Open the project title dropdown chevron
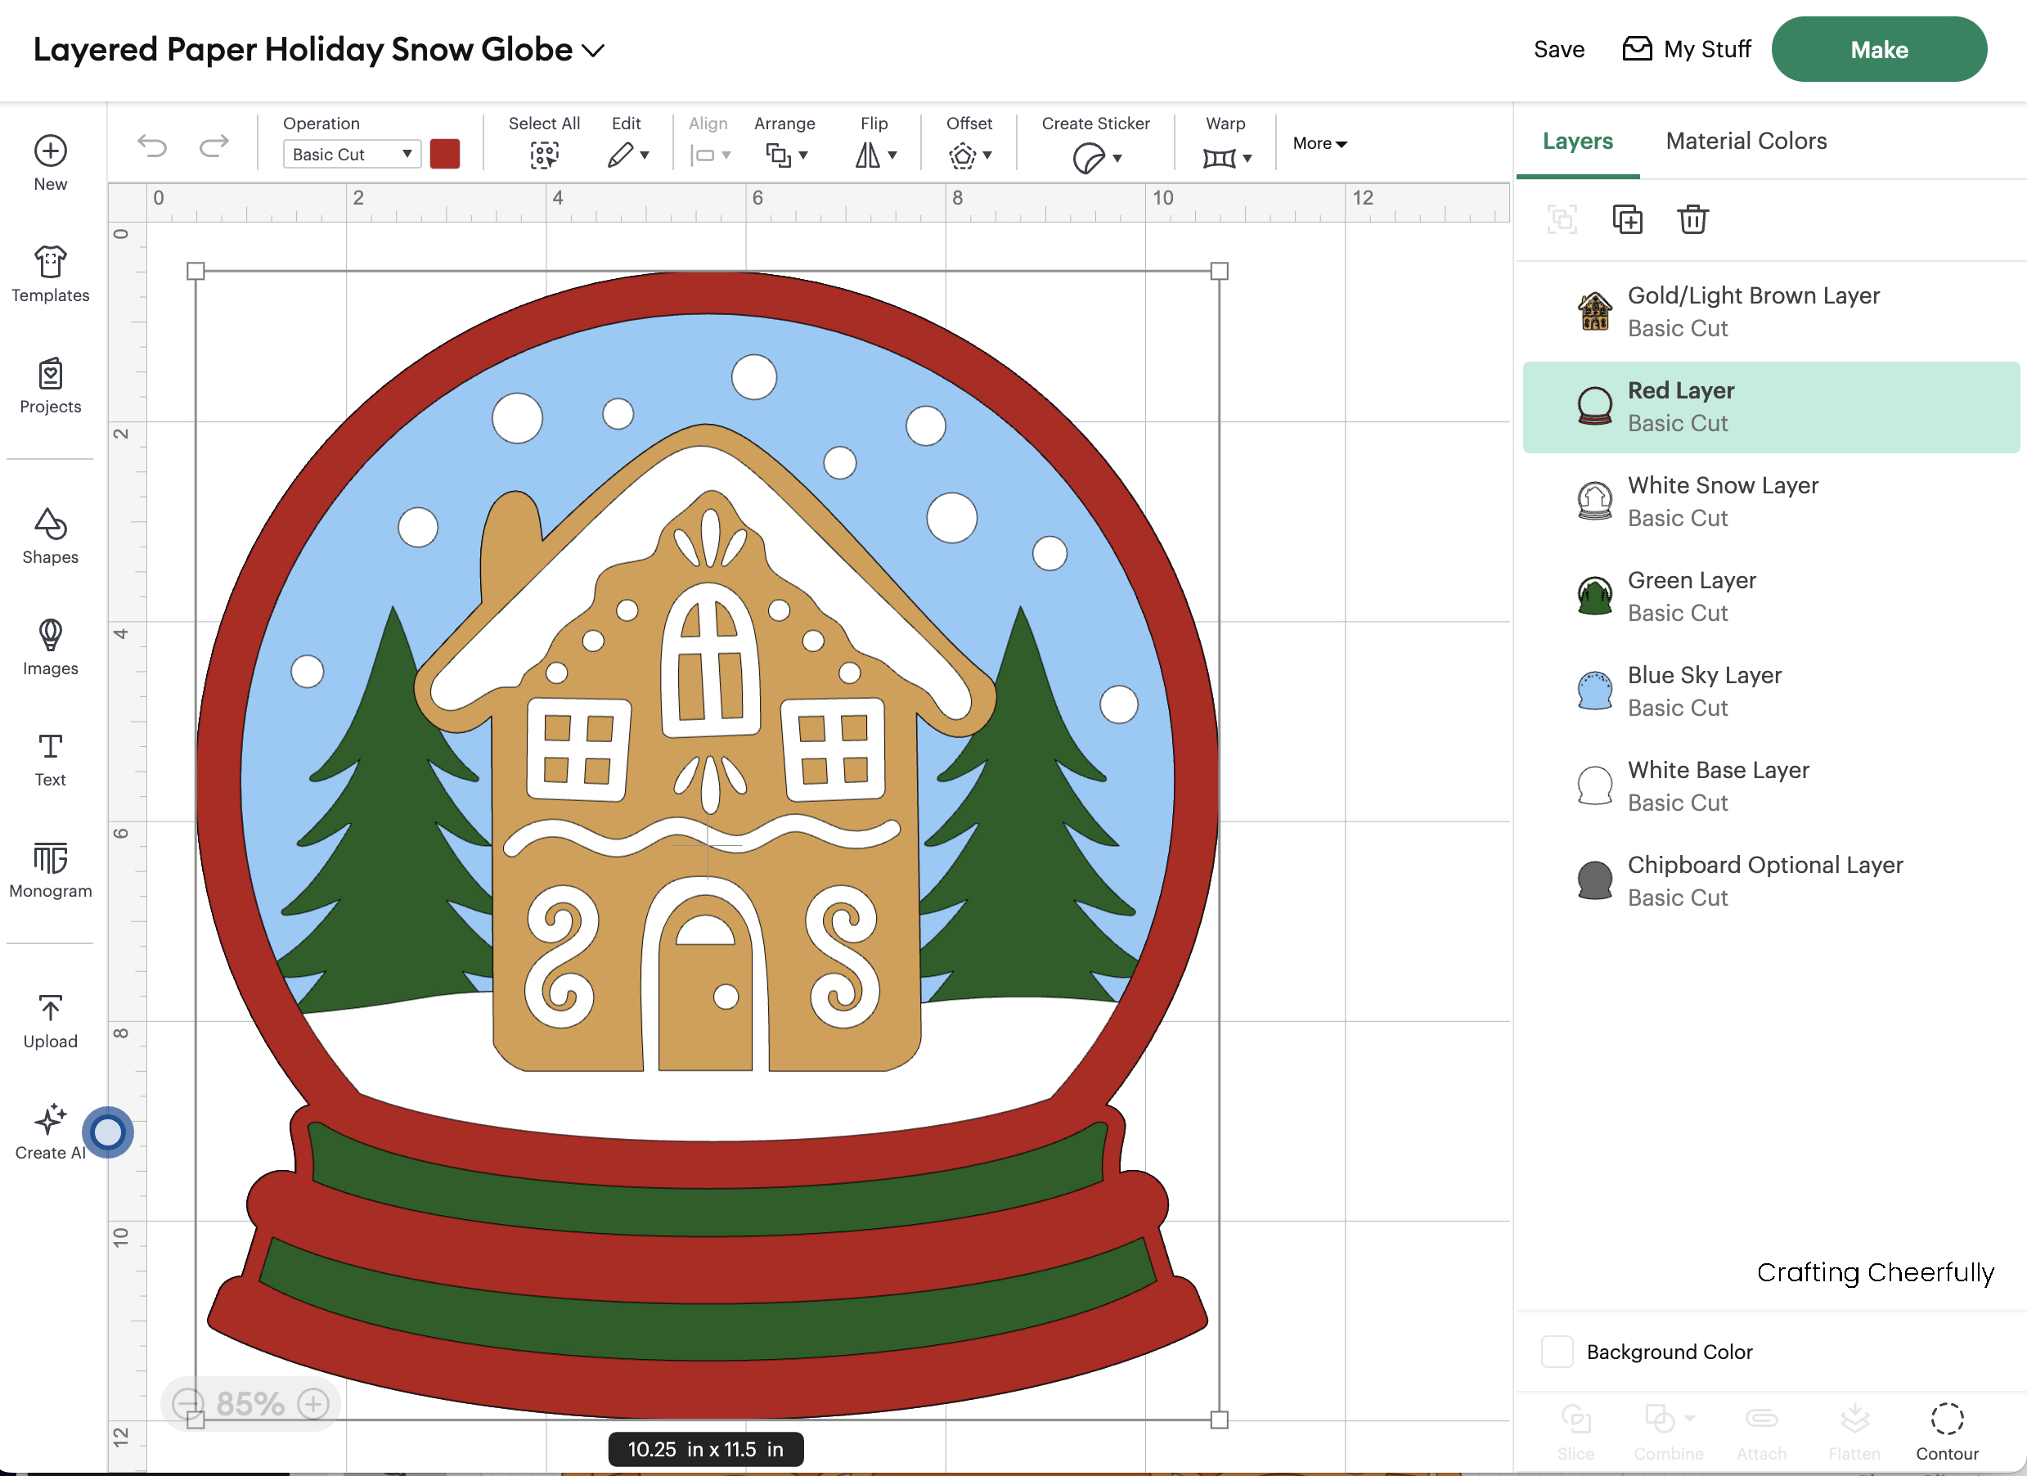 (592, 50)
